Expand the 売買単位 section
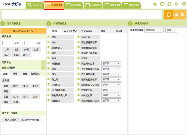Screen dimensions: 187x135 [x=43, y=62]
